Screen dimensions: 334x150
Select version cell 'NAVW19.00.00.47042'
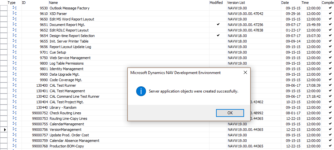point(245,14)
